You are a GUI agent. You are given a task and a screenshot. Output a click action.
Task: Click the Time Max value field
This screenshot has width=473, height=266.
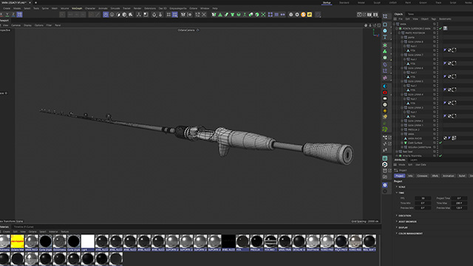pyautogui.click(x=459, y=203)
